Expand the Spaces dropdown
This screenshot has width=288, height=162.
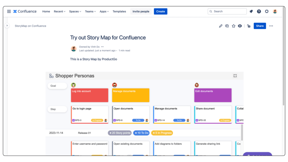[x=75, y=11]
